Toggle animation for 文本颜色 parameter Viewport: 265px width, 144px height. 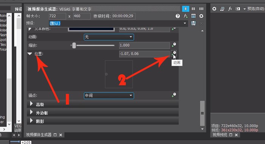pos(174,29)
